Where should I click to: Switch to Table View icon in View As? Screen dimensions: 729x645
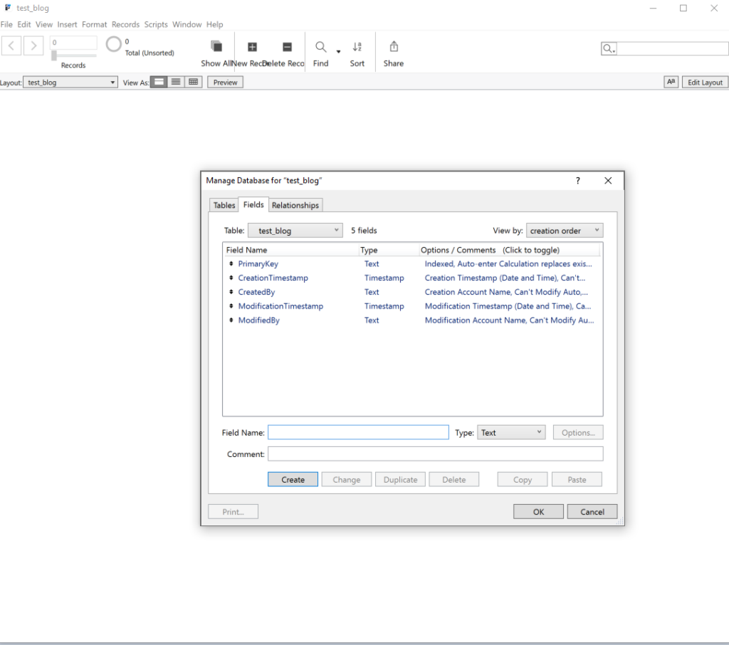pos(193,81)
